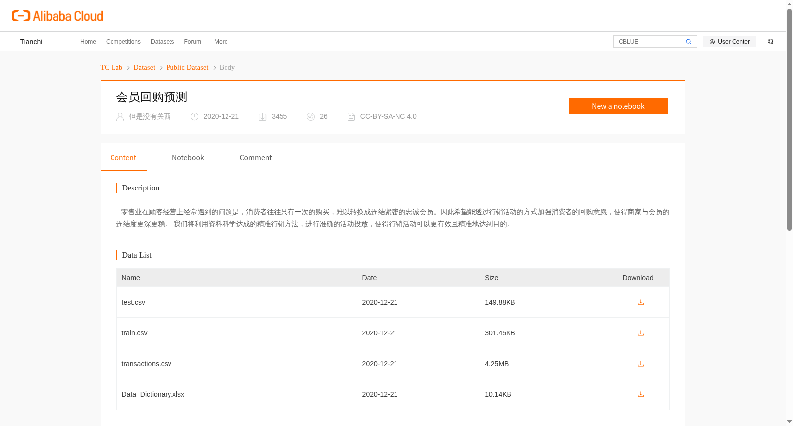This screenshot has width=793, height=426.
Task: Click the Data List heading
Action: point(137,255)
